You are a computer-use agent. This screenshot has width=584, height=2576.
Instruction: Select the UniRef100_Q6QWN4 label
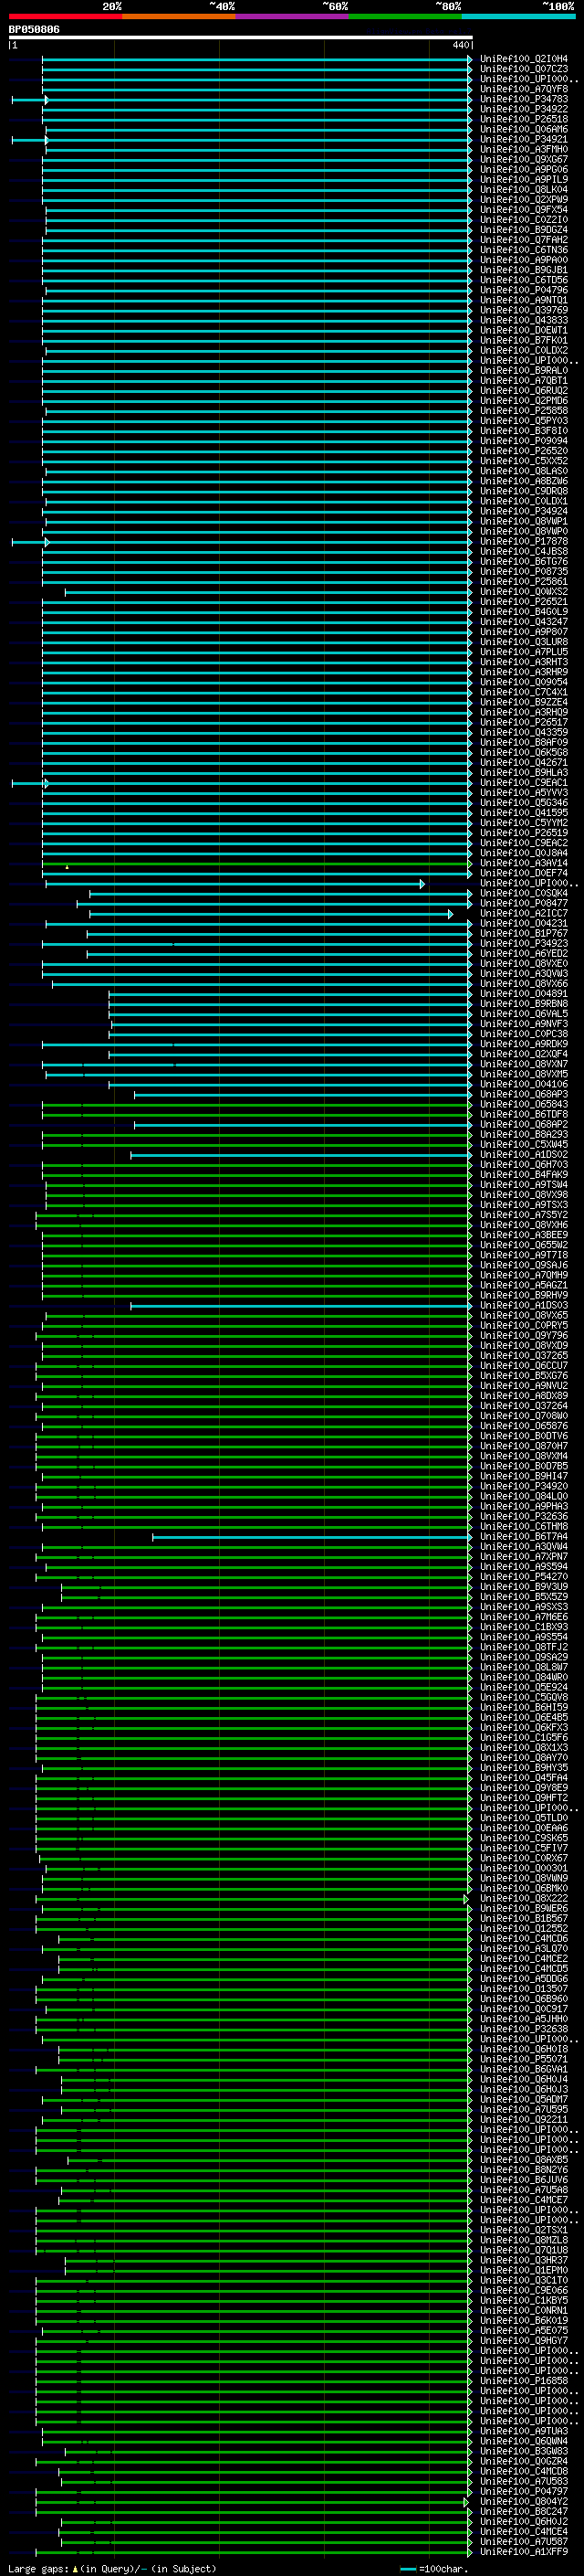(x=524, y=2441)
